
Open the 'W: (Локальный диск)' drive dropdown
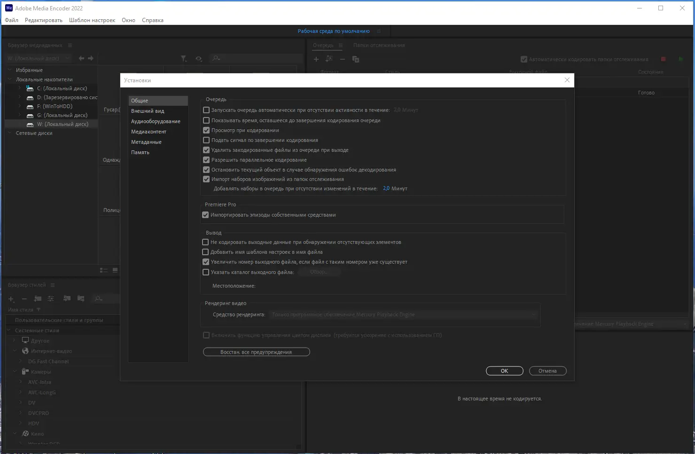coord(39,58)
